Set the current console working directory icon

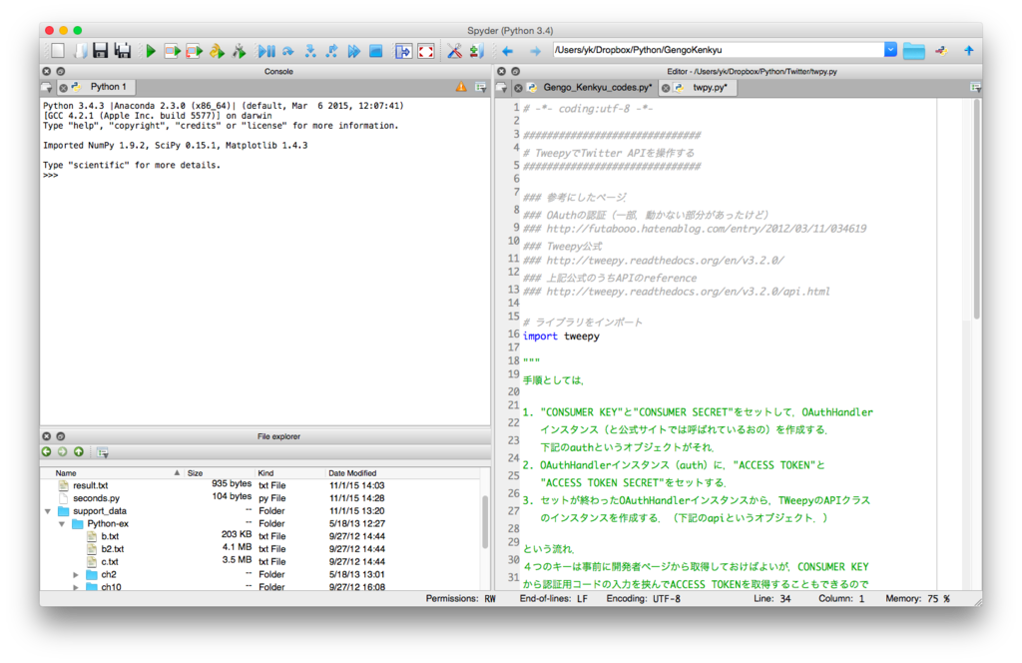(941, 50)
